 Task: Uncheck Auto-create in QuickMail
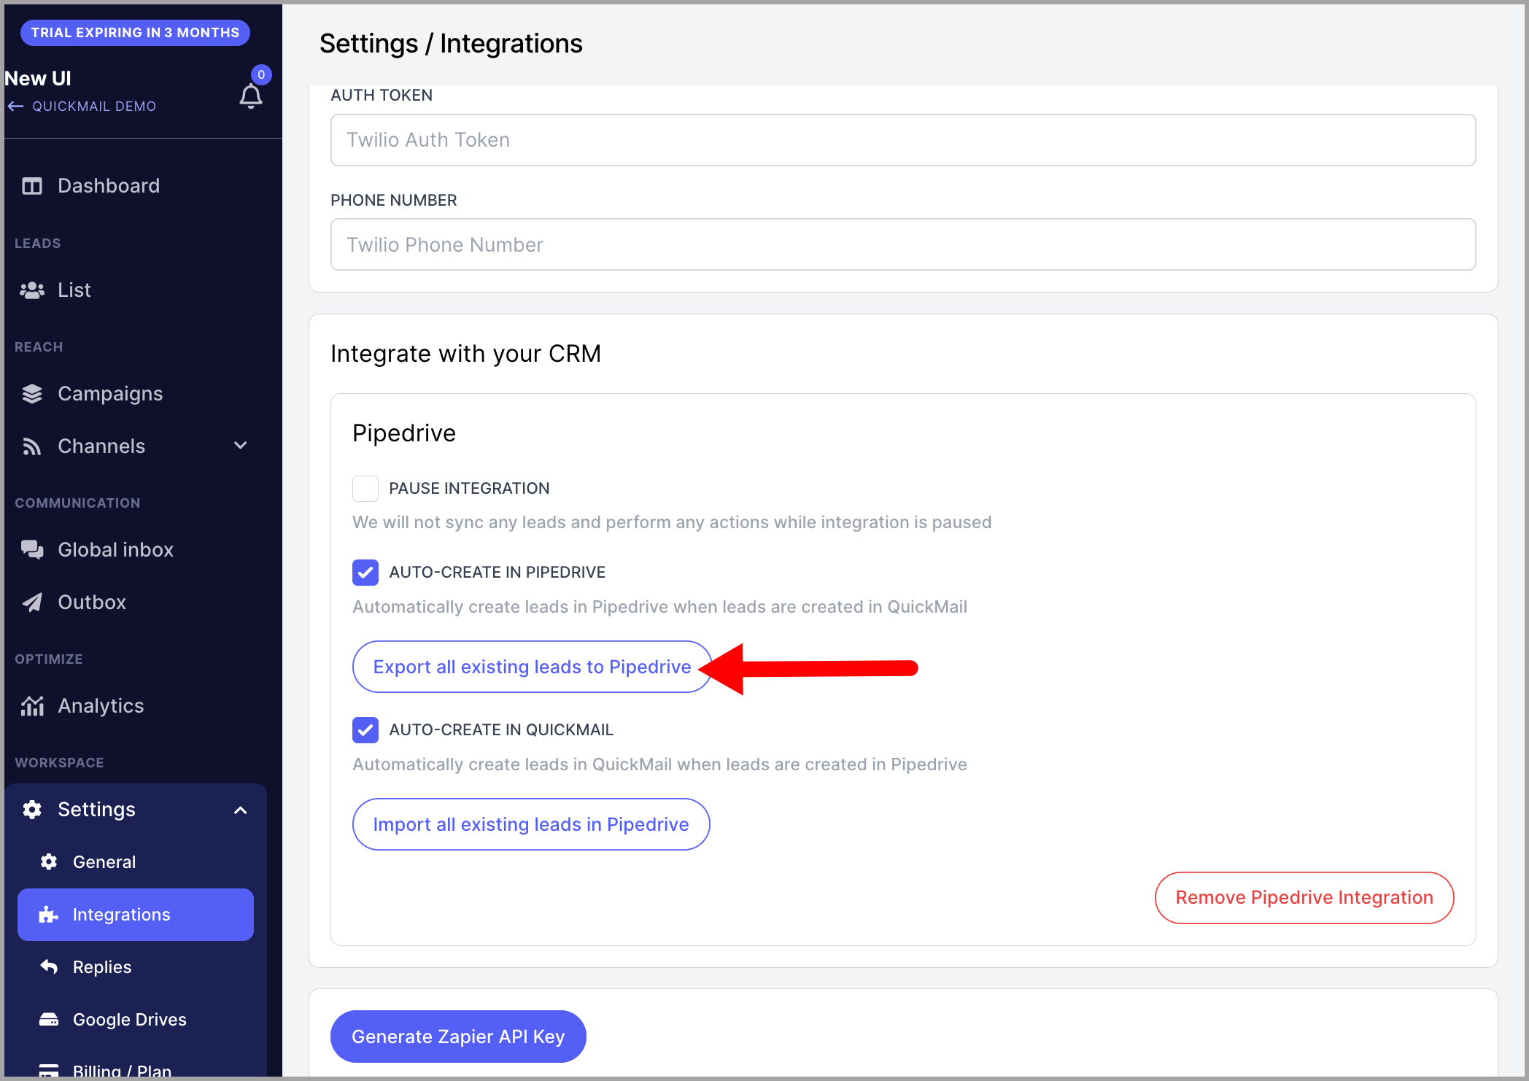point(365,730)
